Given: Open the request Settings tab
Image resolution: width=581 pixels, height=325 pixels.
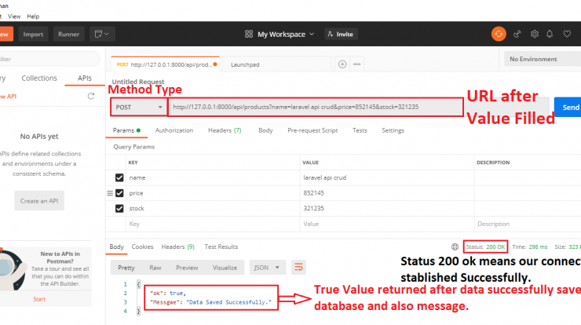Looking at the screenshot, I should click(393, 130).
